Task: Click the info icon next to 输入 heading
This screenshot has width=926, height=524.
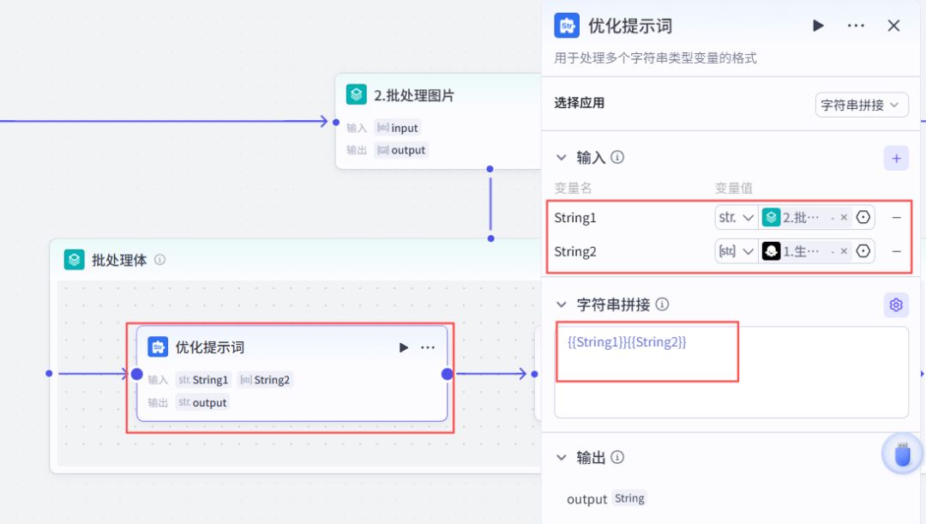Action: click(x=617, y=157)
